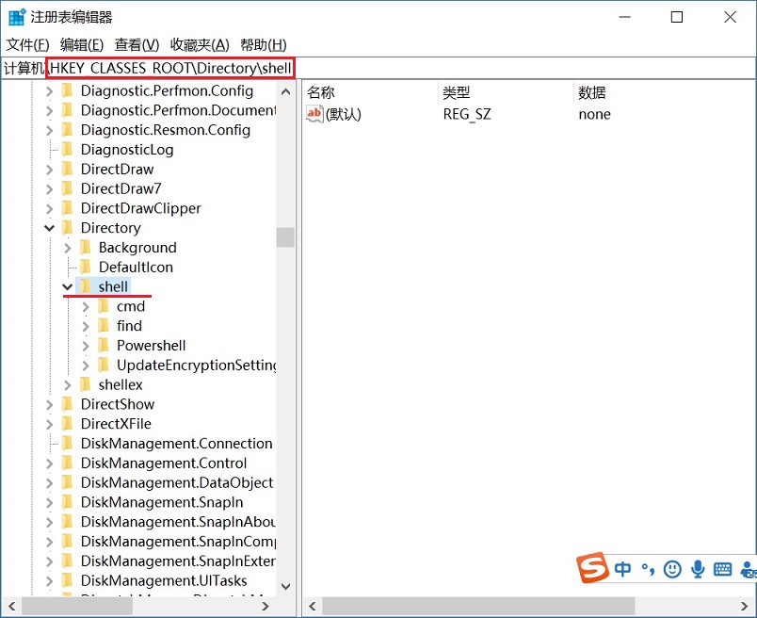The width and height of the screenshot is (757, 618).
Task: Select the find subkey folder icon
Action: click(103, 325)
